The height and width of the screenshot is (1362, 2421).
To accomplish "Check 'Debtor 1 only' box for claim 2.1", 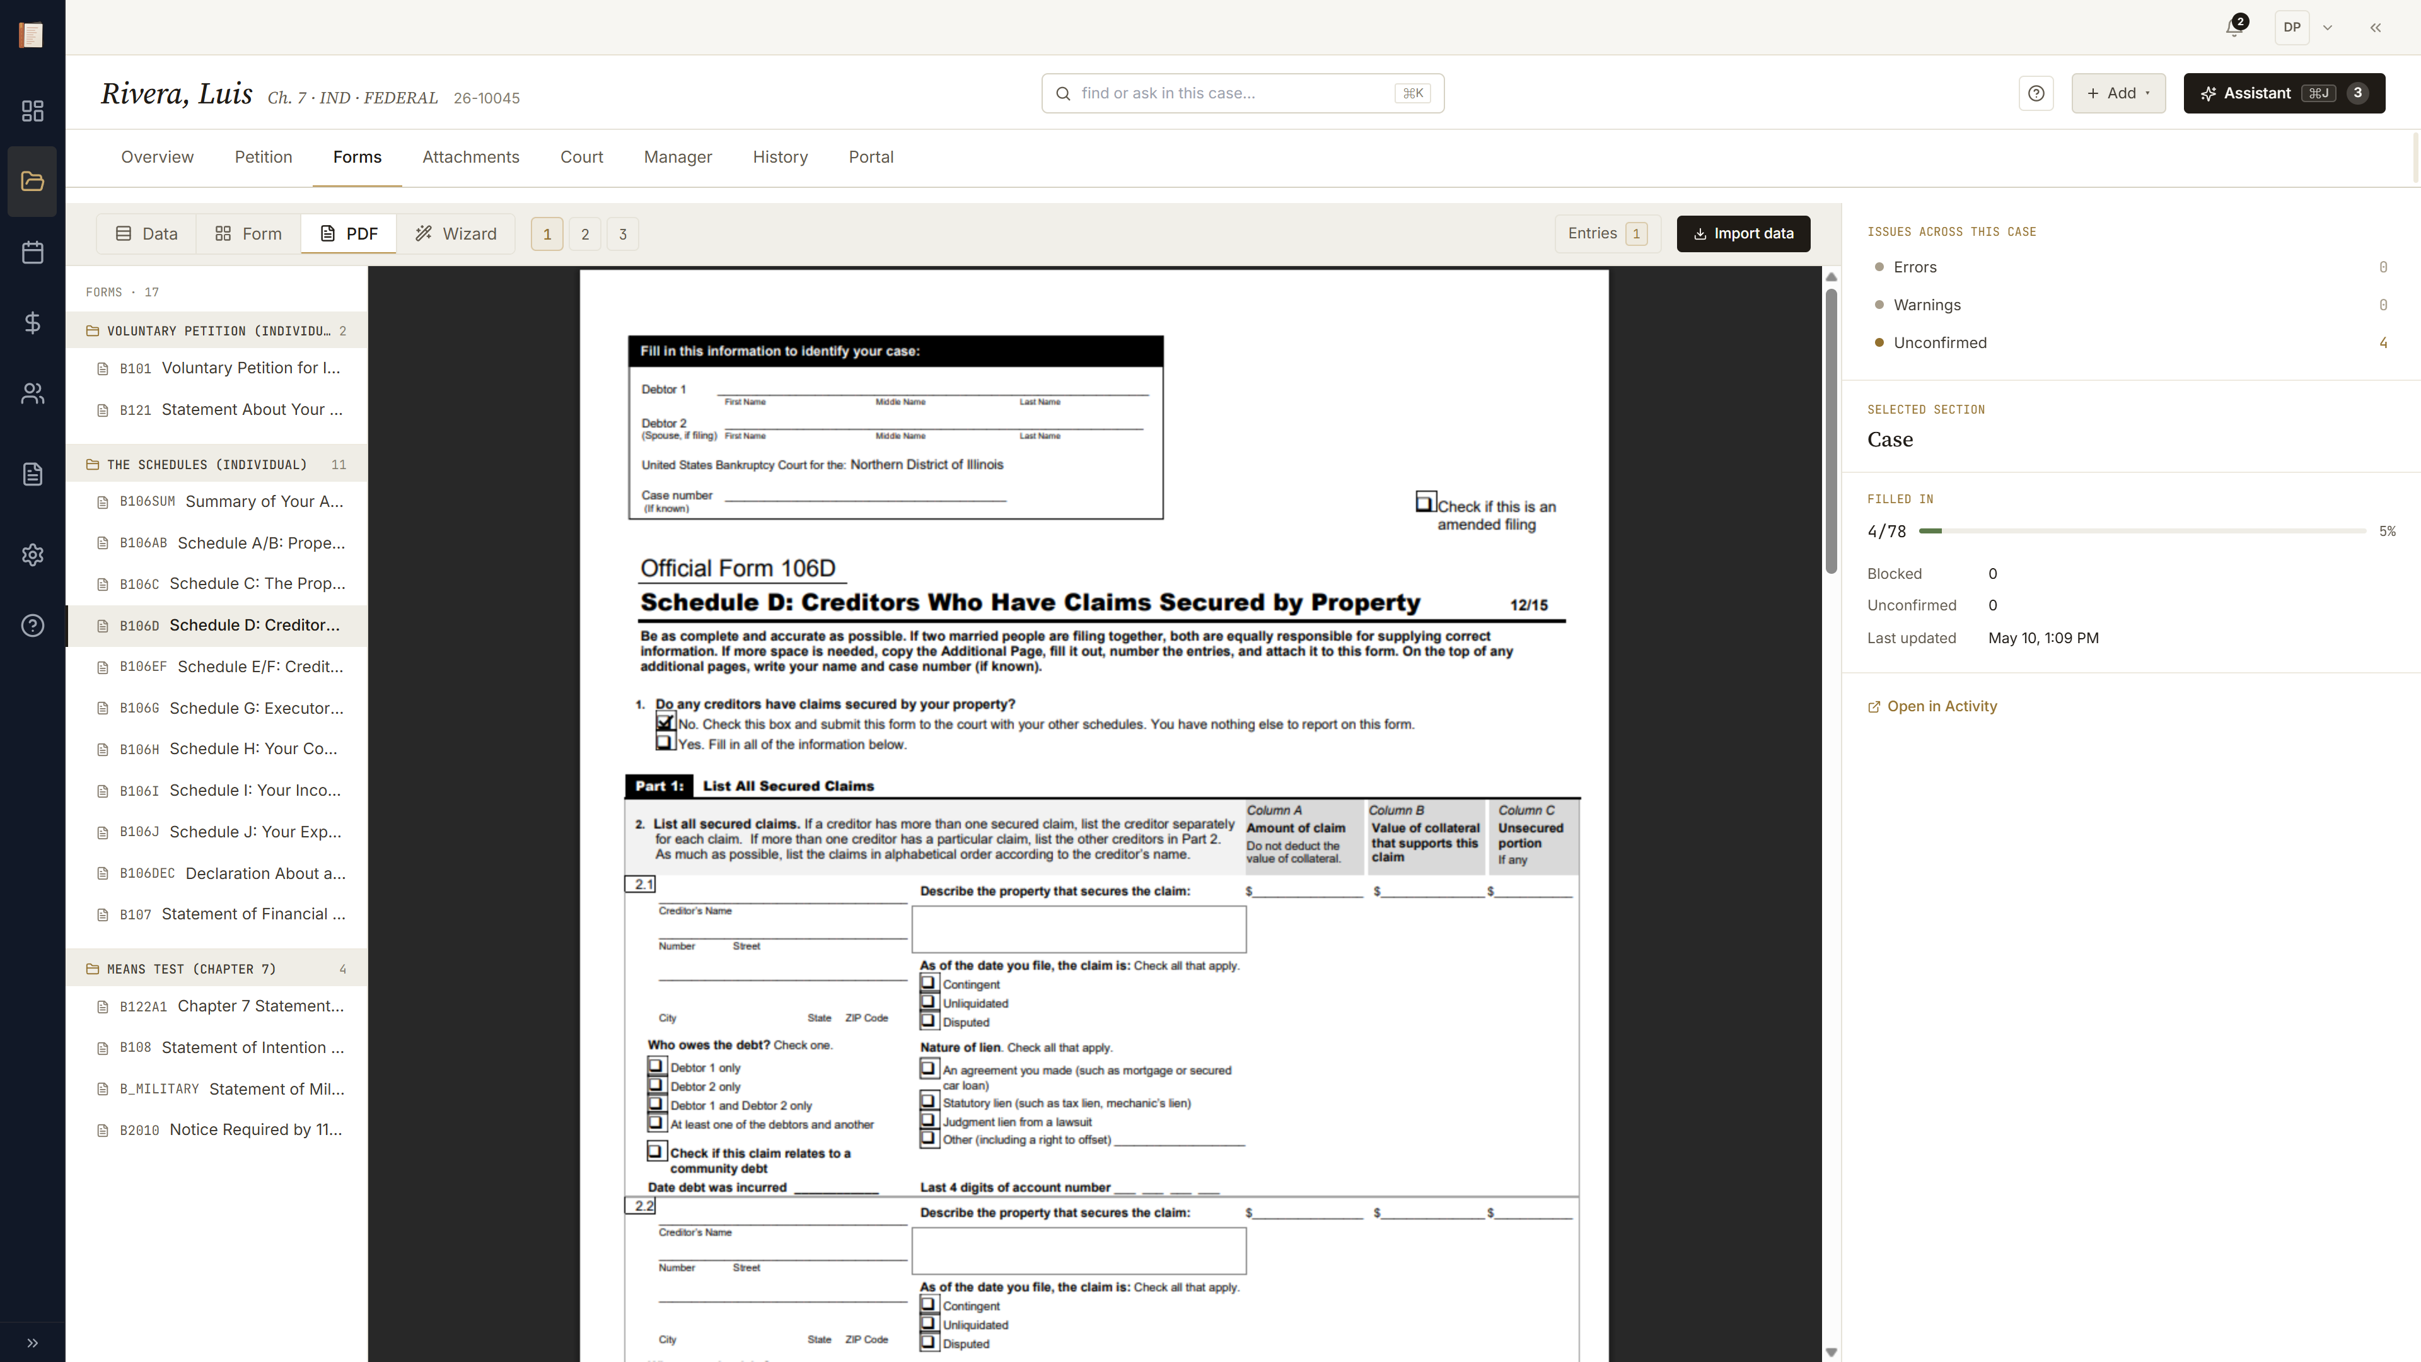I will click(656, 1066).
